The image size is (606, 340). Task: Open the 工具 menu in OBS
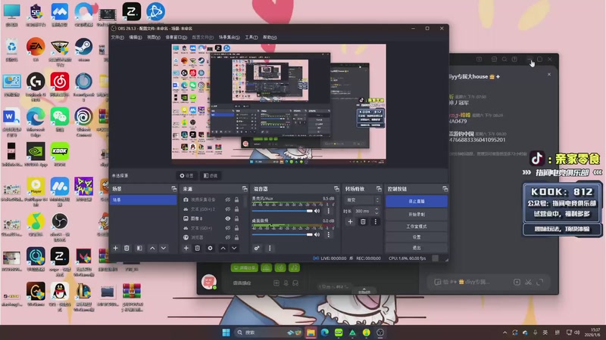[251, 37]
